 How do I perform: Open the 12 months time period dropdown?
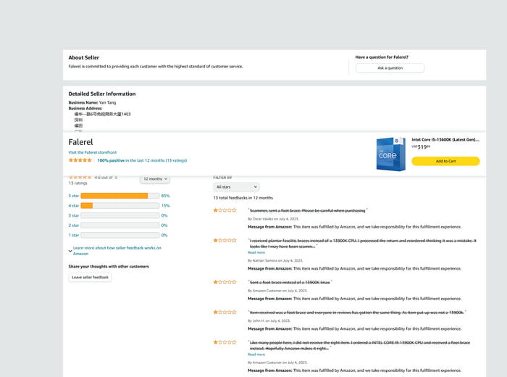click(155, 179)
